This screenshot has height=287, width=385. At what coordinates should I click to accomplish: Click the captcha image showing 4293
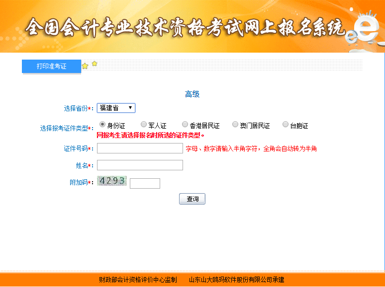pos(112,181)
